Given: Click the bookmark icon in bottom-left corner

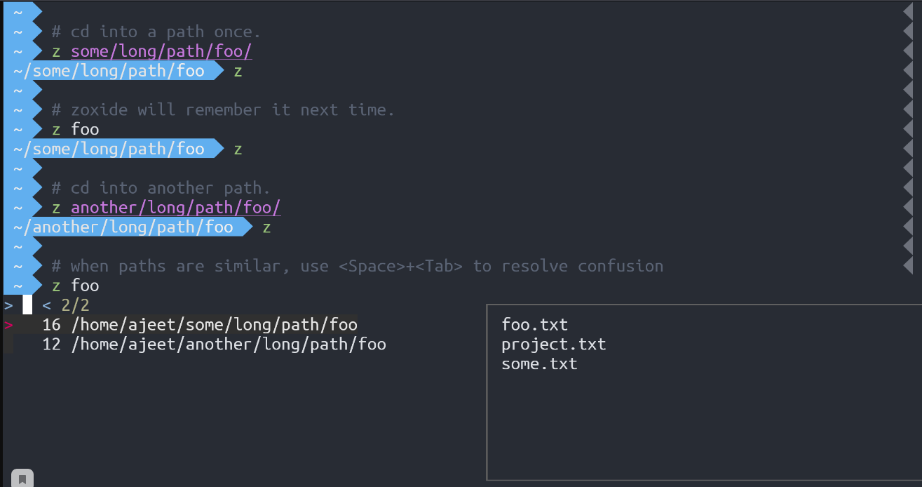Looking at the screenshot, I should [x=22, y=479].
